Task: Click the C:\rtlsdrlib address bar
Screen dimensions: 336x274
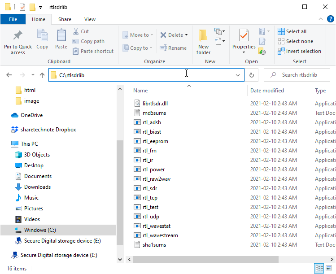Action: (x=146, y=75)
